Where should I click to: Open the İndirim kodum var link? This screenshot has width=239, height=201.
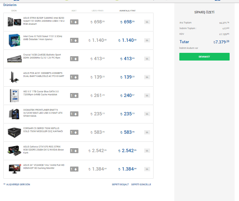[189, 48]
